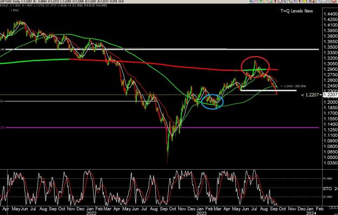The image size is (338, 215).
Task: Select the '1.2433 - 200 SMA' annotation
Action: coord(293,86)
